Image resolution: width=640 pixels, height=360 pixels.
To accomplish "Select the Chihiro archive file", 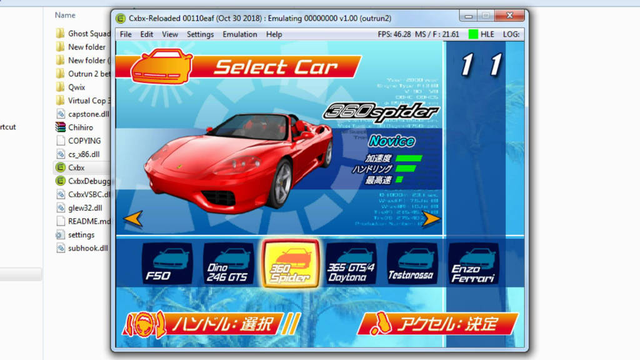I will click(x=74, y=127).
